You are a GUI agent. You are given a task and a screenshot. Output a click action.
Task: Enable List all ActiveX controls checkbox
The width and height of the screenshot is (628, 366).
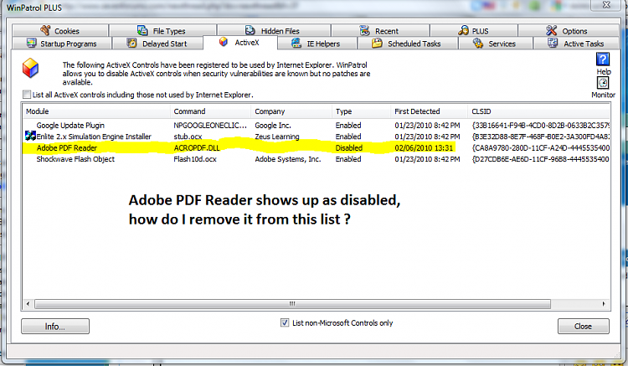27,95
